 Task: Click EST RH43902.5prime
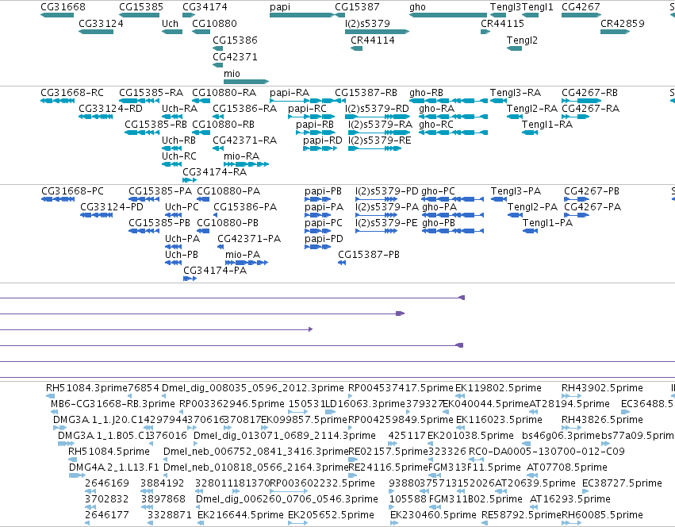[x=572, y=396]
